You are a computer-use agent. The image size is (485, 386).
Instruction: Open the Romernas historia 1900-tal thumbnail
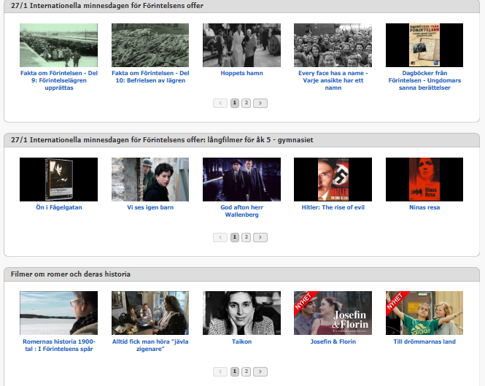point(59,313)
